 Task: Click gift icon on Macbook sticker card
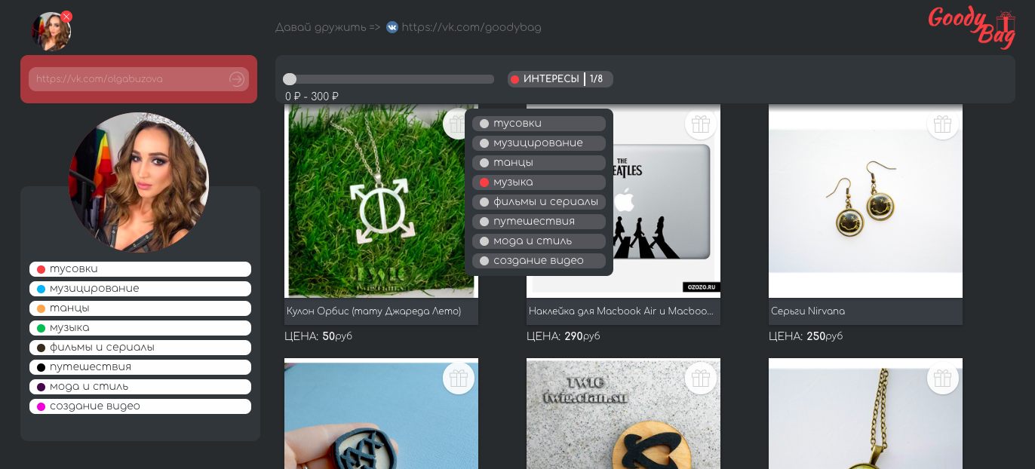pyautogui.click(x=701, y=124)
